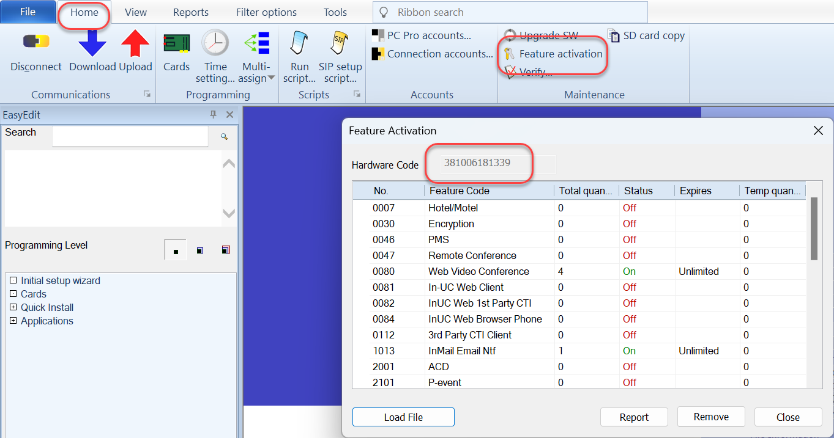834x438 pixels.
Task: Select the Encryption feature row
Action: click(579, 224)
